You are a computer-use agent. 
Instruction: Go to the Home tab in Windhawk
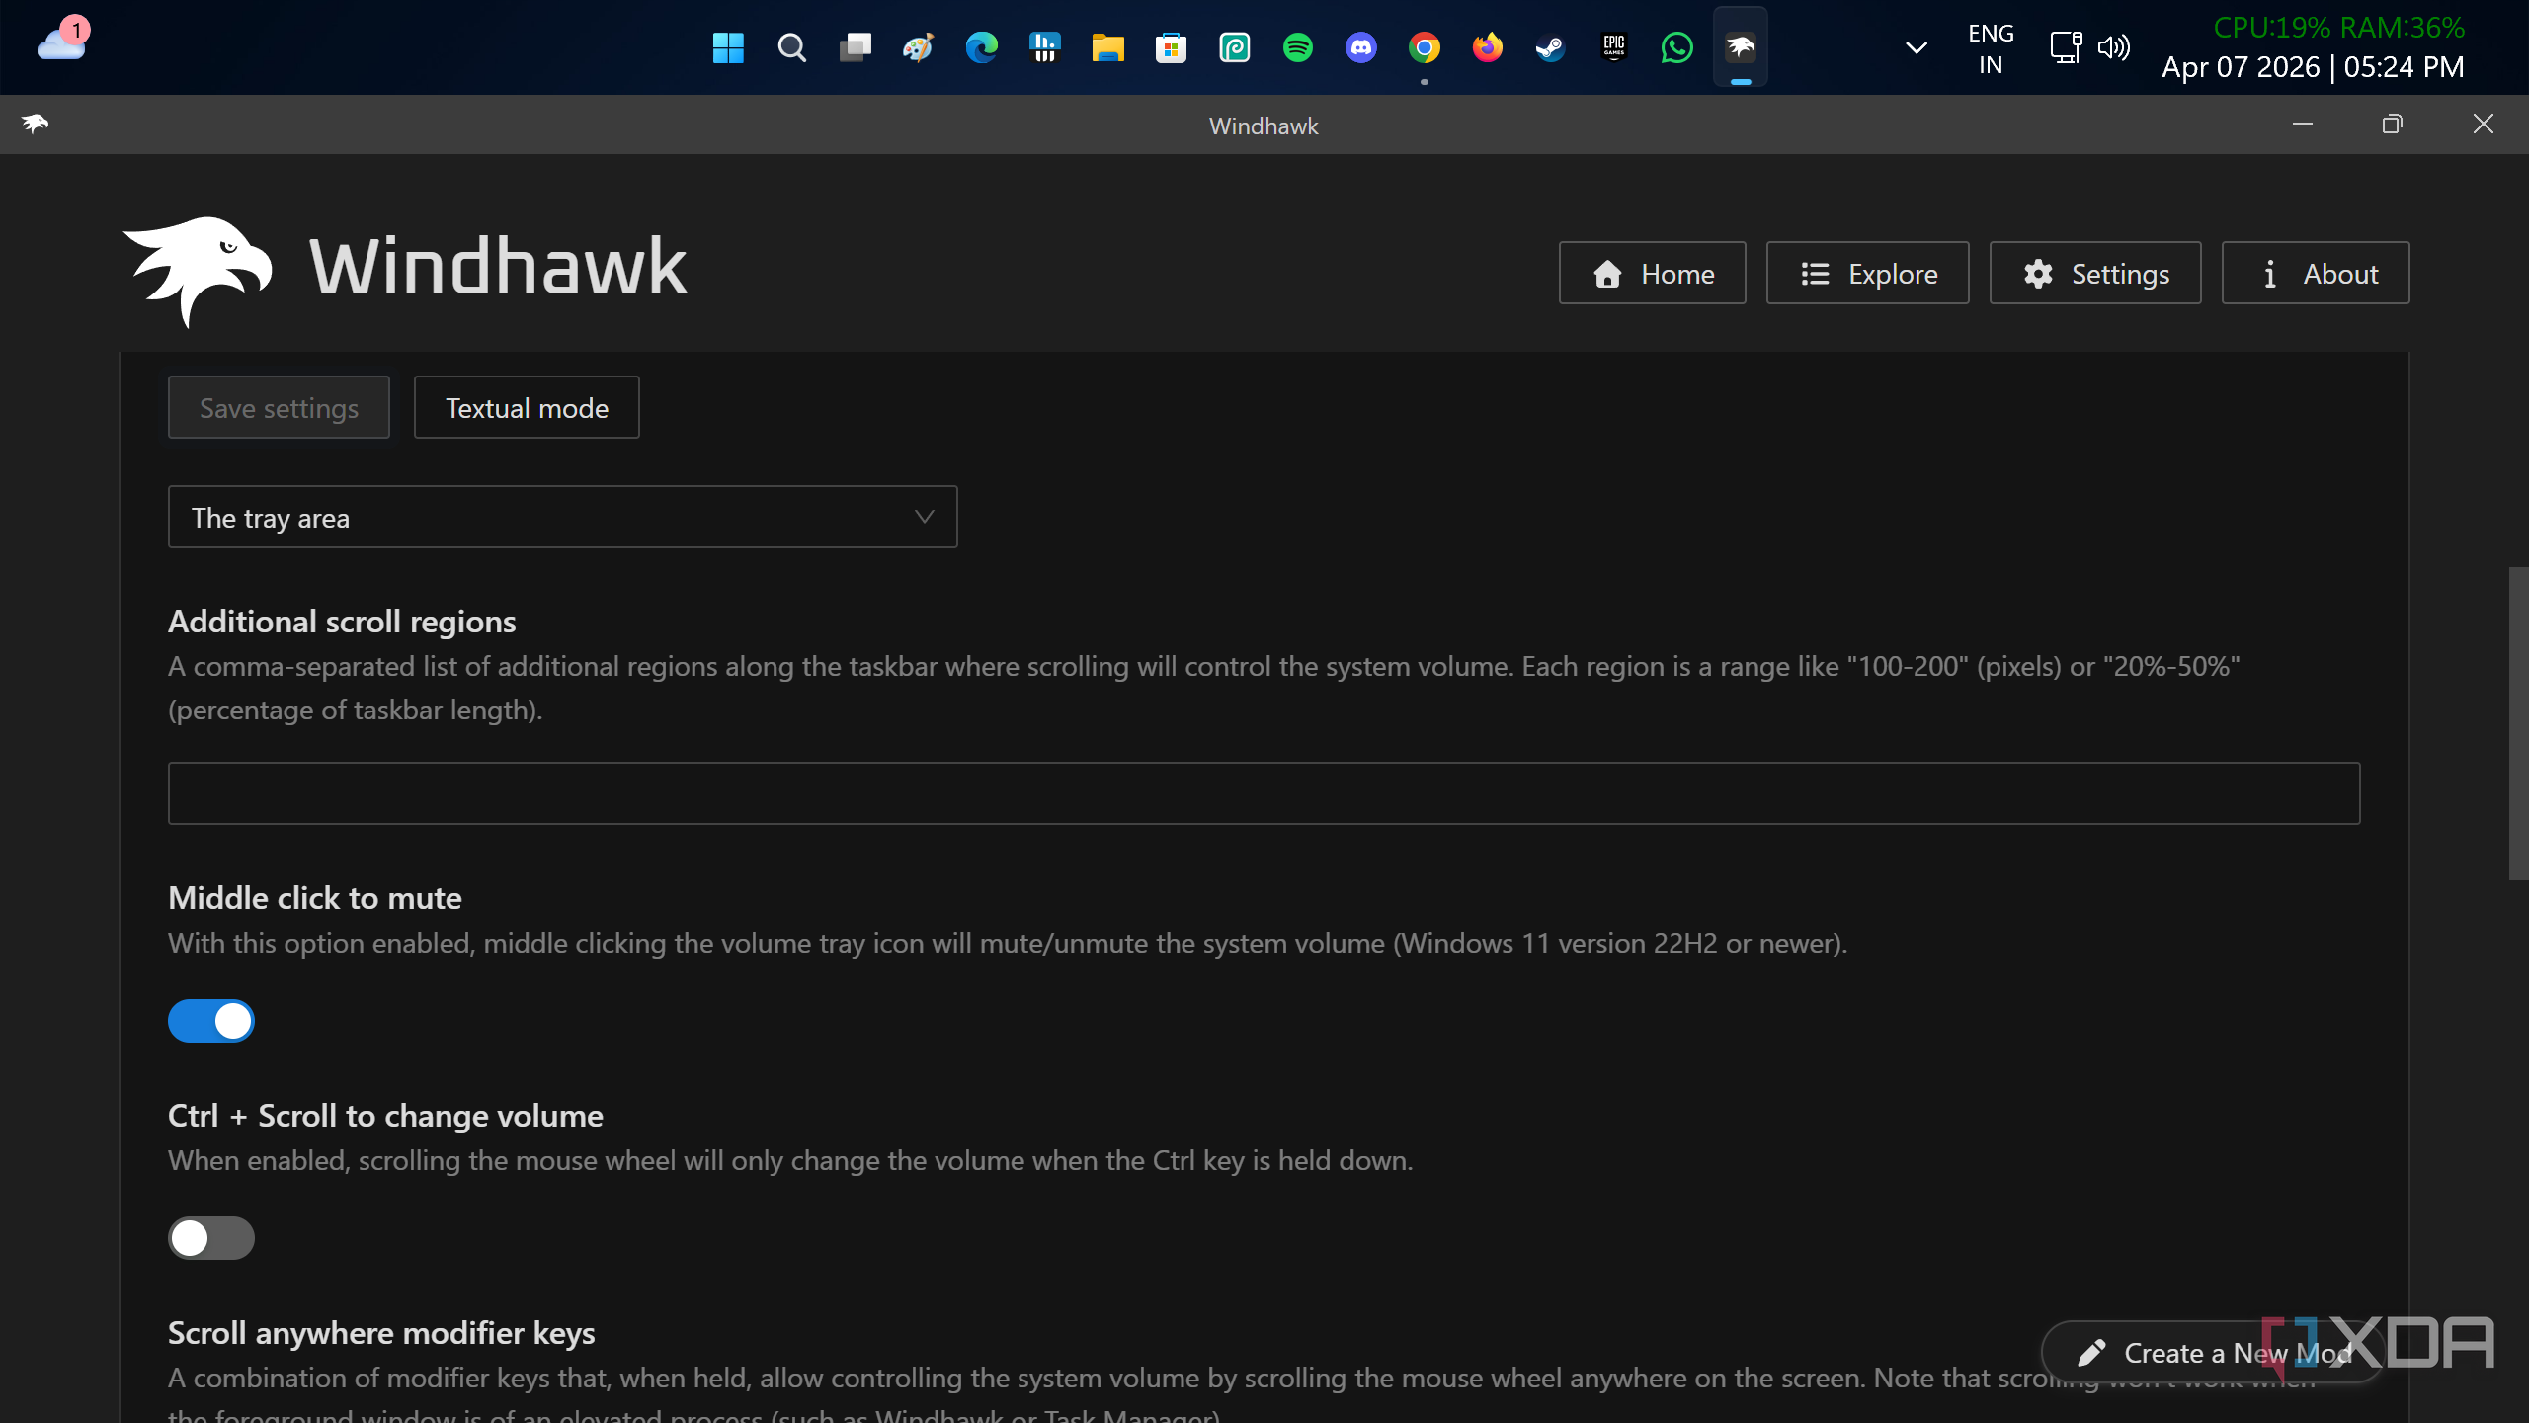(1652, 273)
